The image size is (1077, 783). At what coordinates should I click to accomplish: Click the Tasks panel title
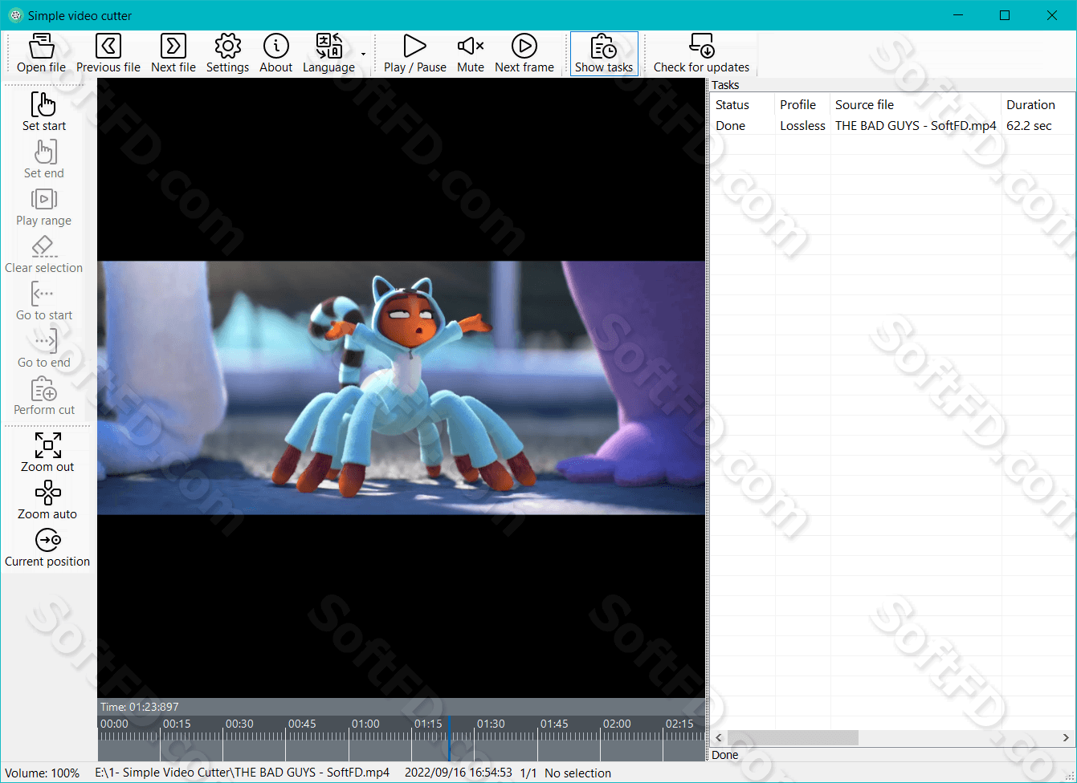click(725, 85)
